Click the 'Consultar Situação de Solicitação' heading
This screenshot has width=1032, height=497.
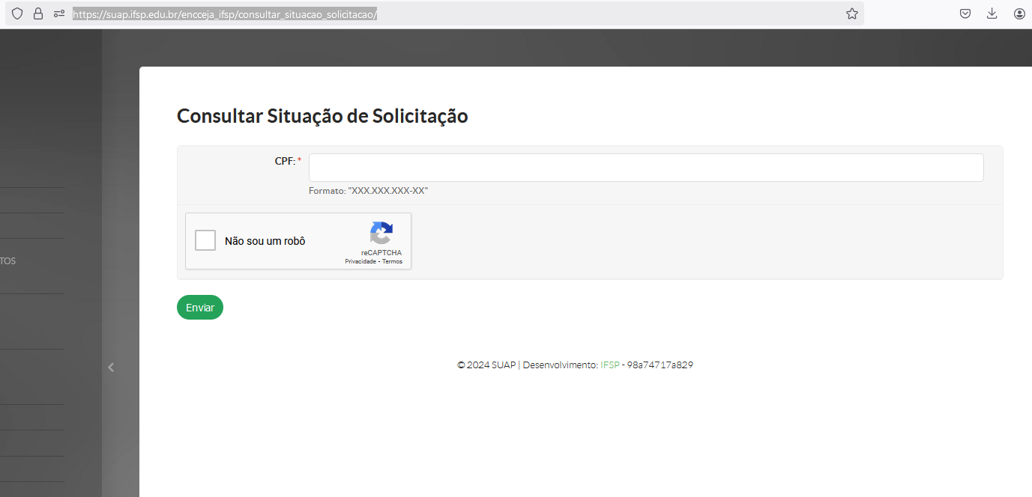322,116
